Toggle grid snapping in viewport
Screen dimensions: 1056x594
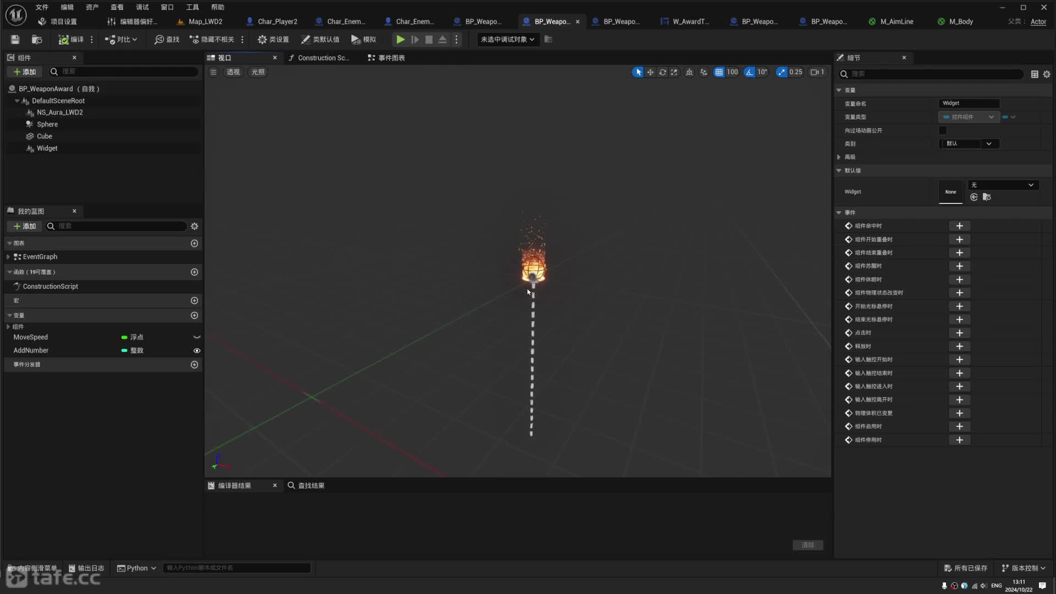[719, 72]
